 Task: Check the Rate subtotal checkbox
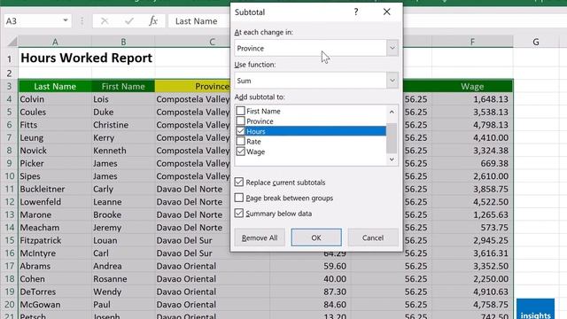click(x=240, y=141)
